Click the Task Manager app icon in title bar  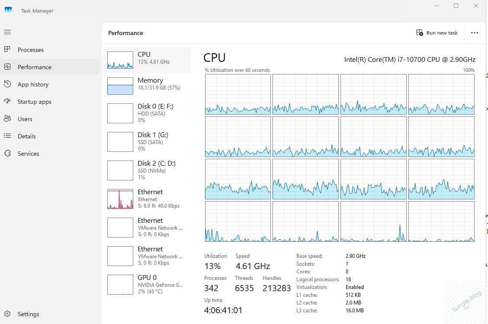coord(8,10)
